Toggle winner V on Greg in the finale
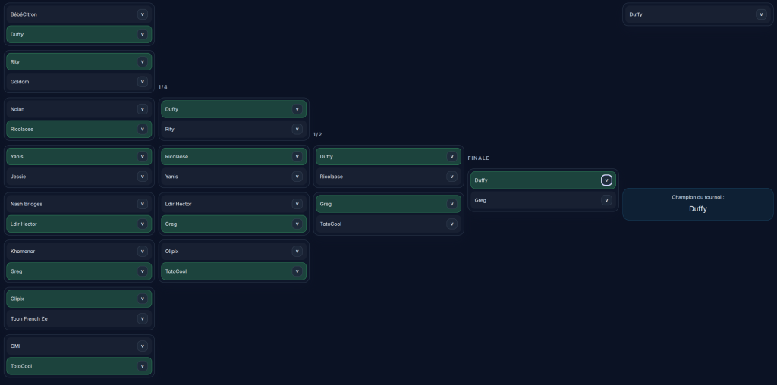 coord(606,200)
